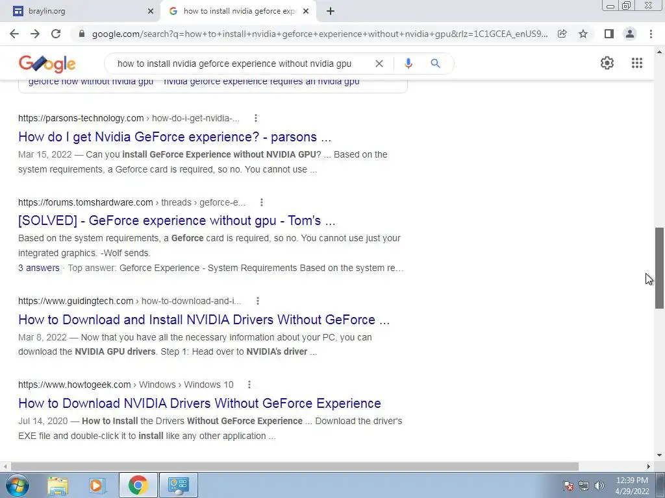Open the Control Panel taskbar icon
The image size is (665, 498).
(178, 485)
